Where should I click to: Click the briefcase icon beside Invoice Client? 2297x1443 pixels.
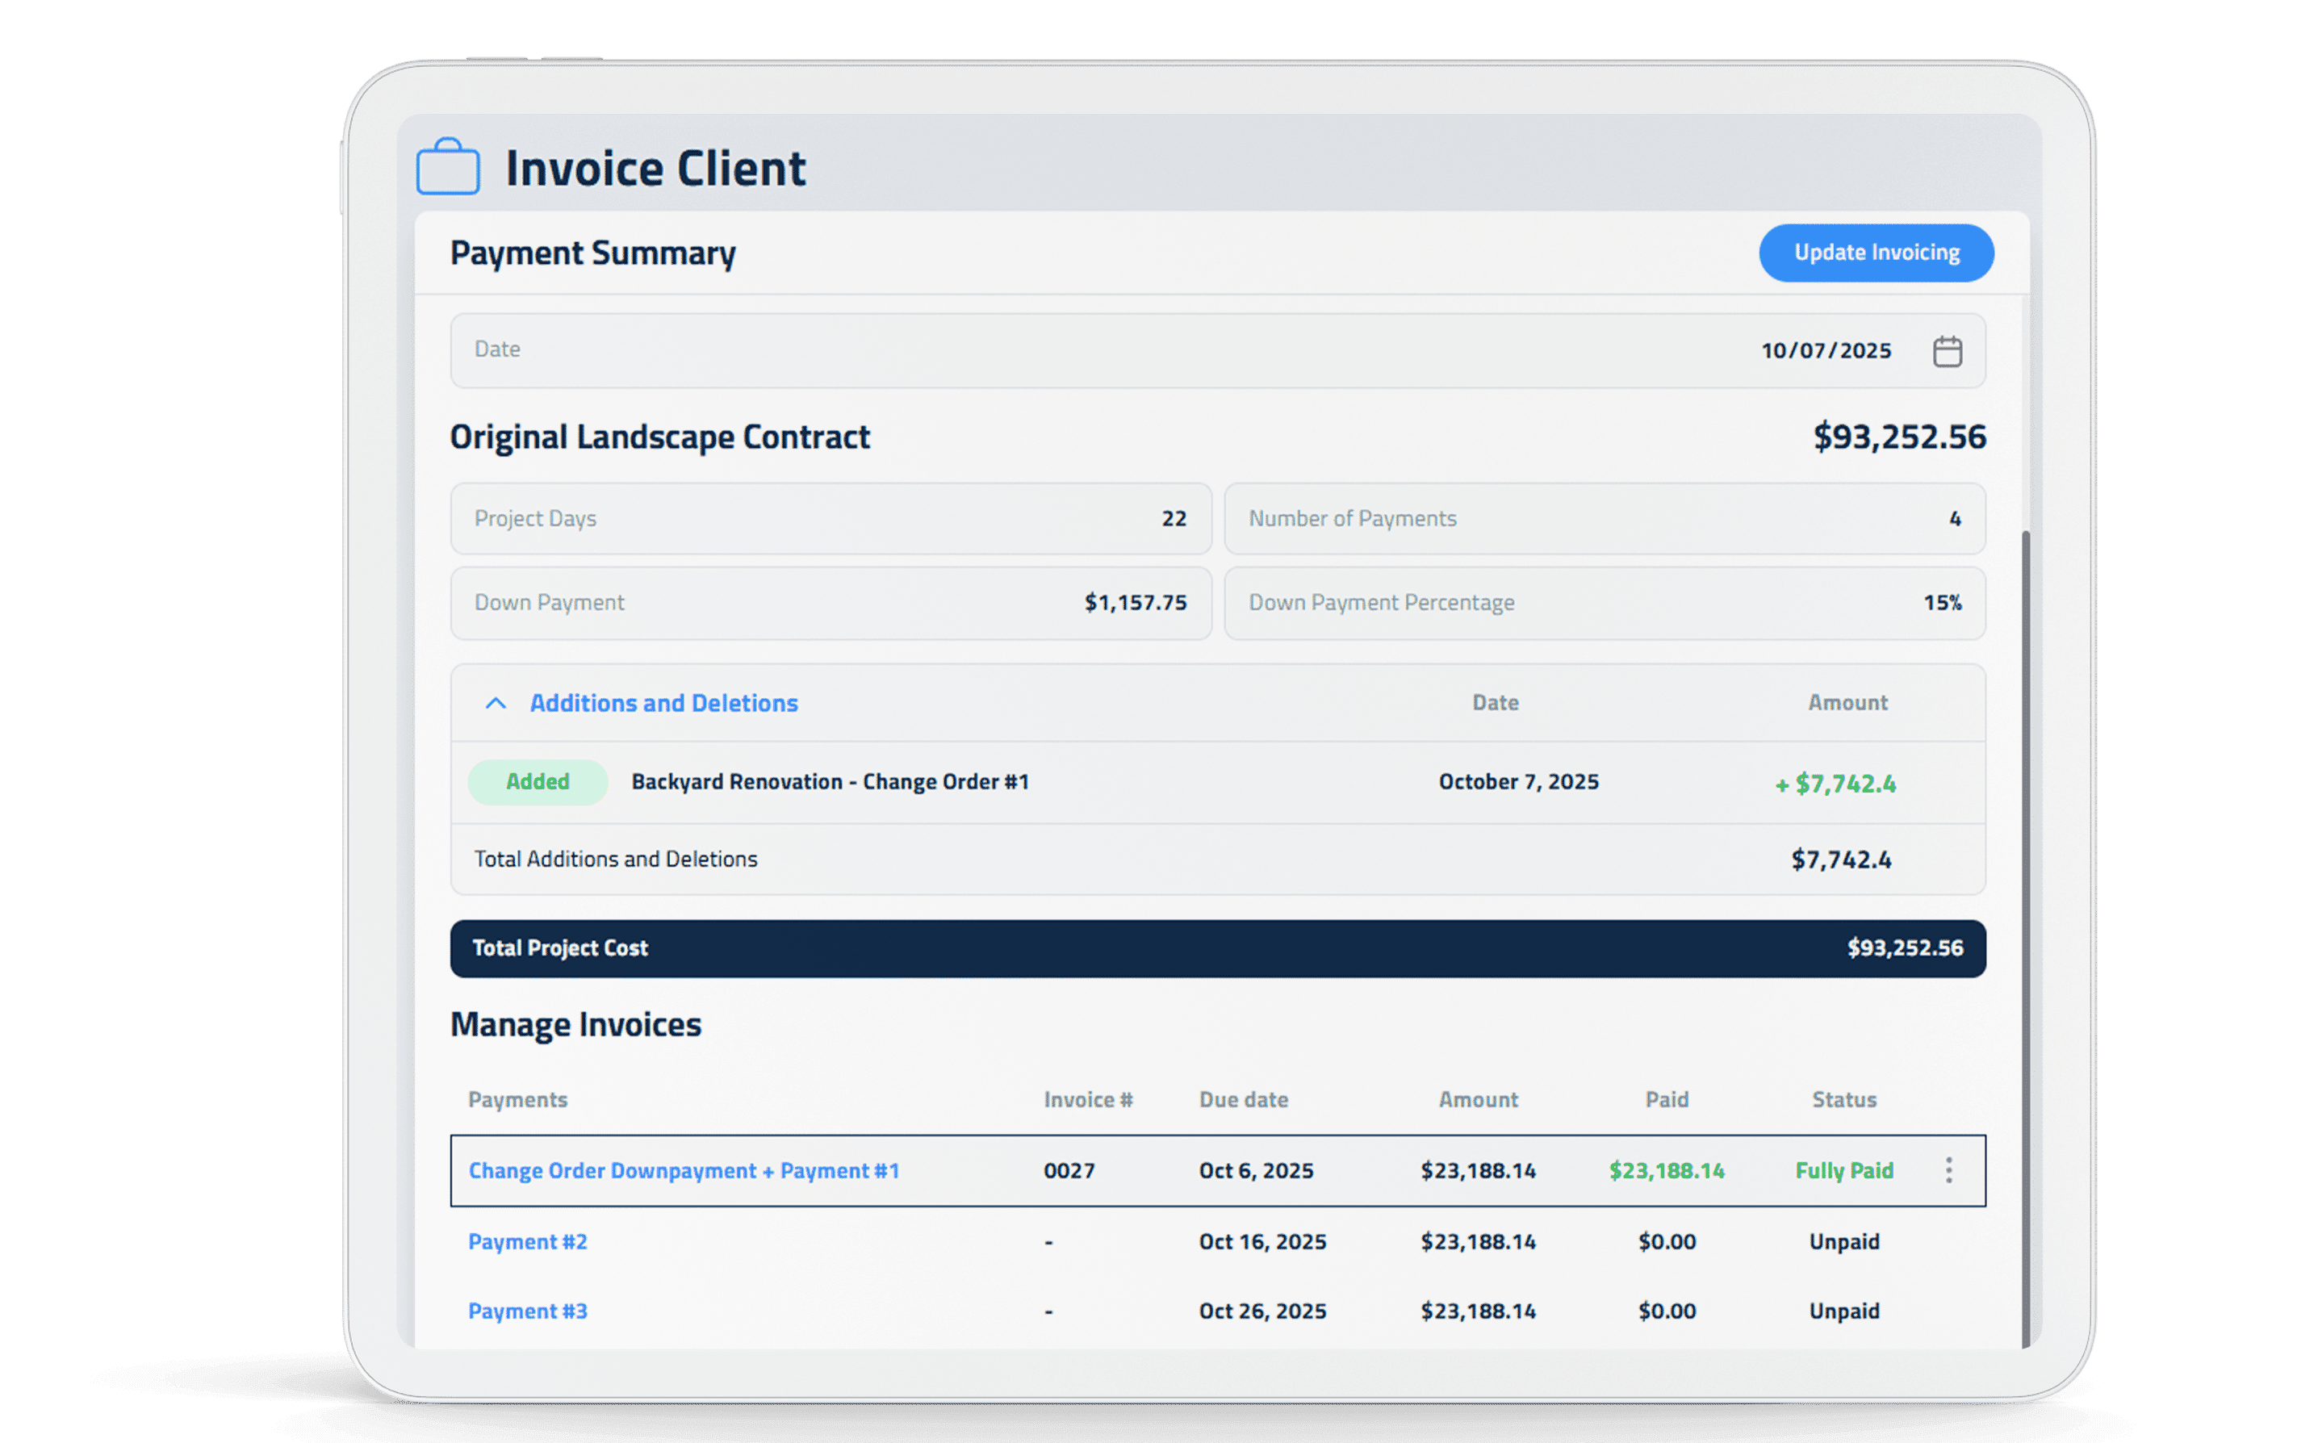pos(447,168)
